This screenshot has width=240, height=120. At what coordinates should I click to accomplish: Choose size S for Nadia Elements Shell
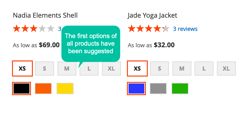tap(45, 69)
